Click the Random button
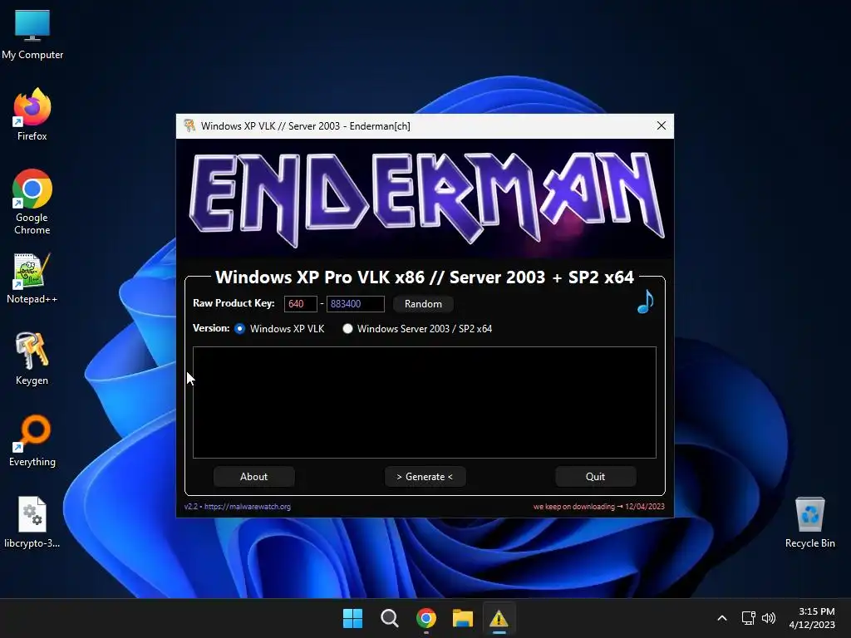 (423, 304)
